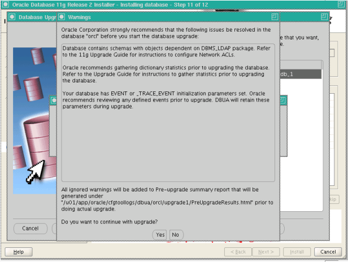Click menu icon of small dialog behind Warnings
The image size is (348, 262).
(53, 101)
